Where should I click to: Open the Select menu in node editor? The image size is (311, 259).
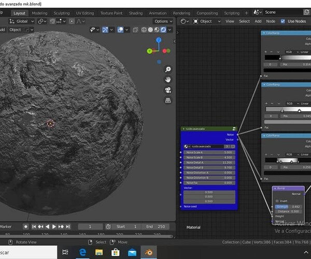point(244,21)
